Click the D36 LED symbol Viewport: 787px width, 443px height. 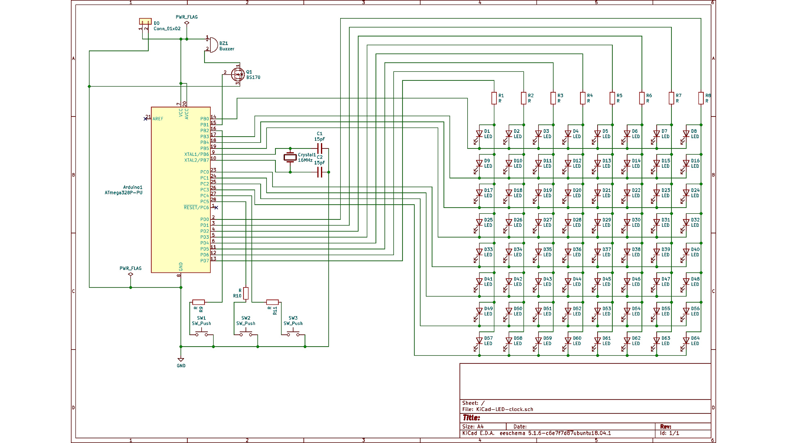pyautogui.click(x=568, y=252)
